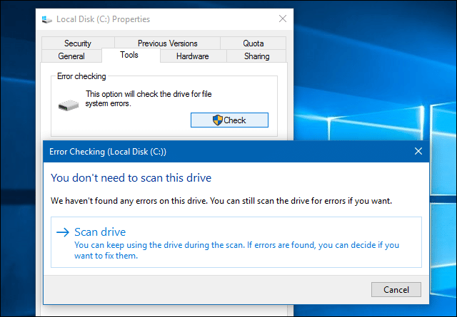457x317 pixels.
Task: Close the Local Disk Properties window
Action: click(283, 19)
